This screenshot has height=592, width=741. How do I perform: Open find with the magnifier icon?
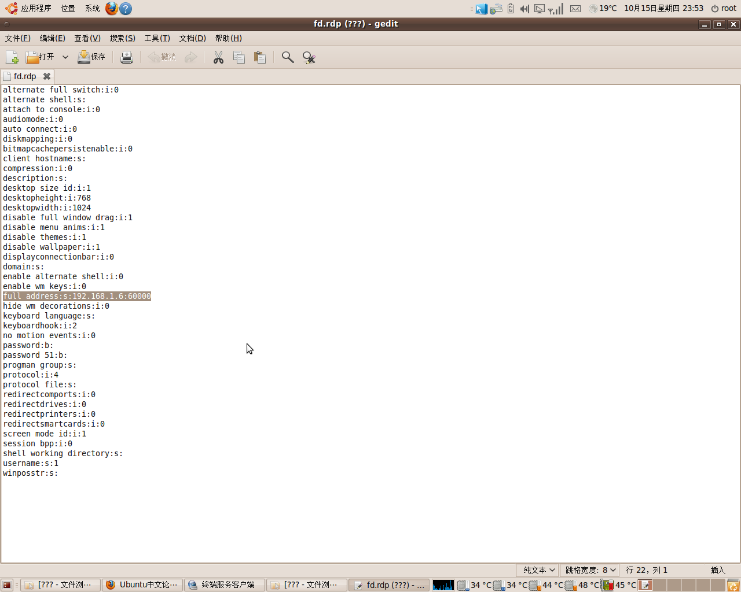288,57
